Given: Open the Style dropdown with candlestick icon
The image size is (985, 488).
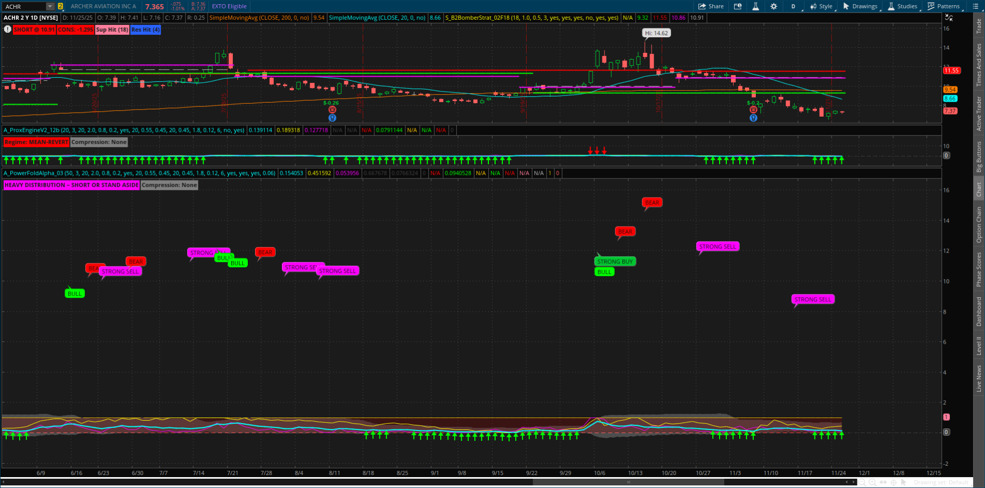Looking at the screenshot, I should click(x=821, y=6).
